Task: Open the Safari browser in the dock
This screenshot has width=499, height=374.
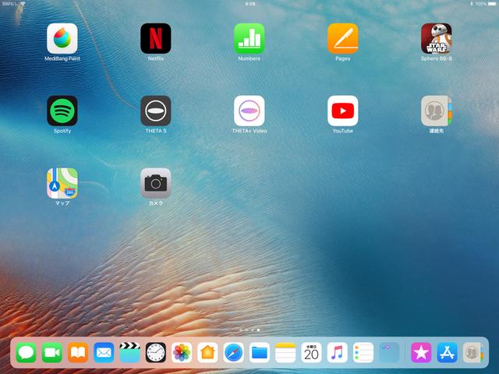Action: pyautogui.click(x=234, y=352)
